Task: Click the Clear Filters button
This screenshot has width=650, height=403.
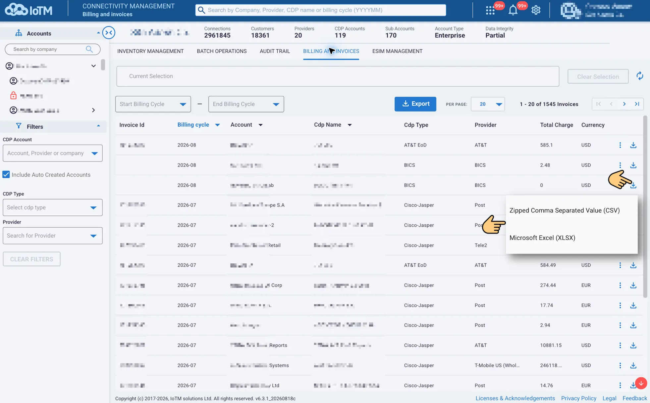Action: point(31,259)
